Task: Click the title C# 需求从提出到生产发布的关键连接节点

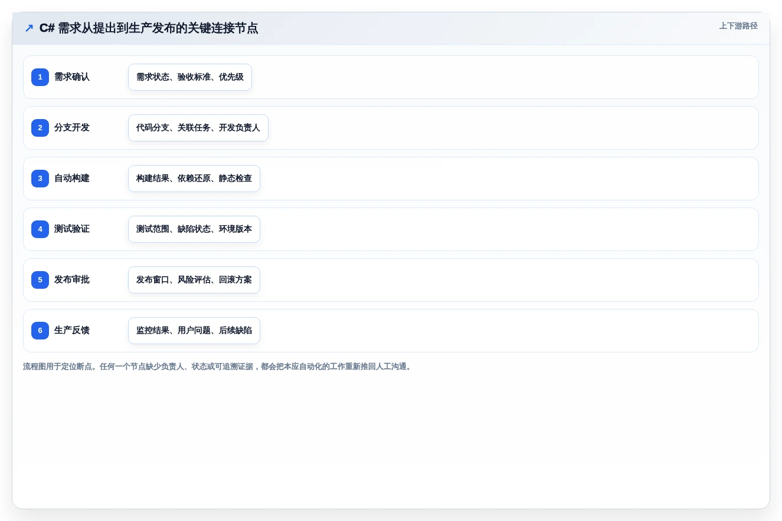Action: [x=149, y=28]
